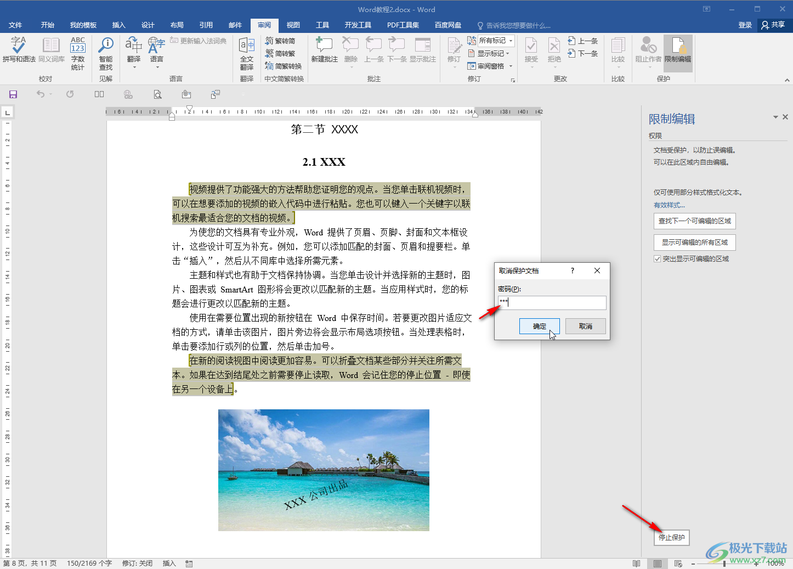
Task: Click the Tell Me search box
Action: 514,26
